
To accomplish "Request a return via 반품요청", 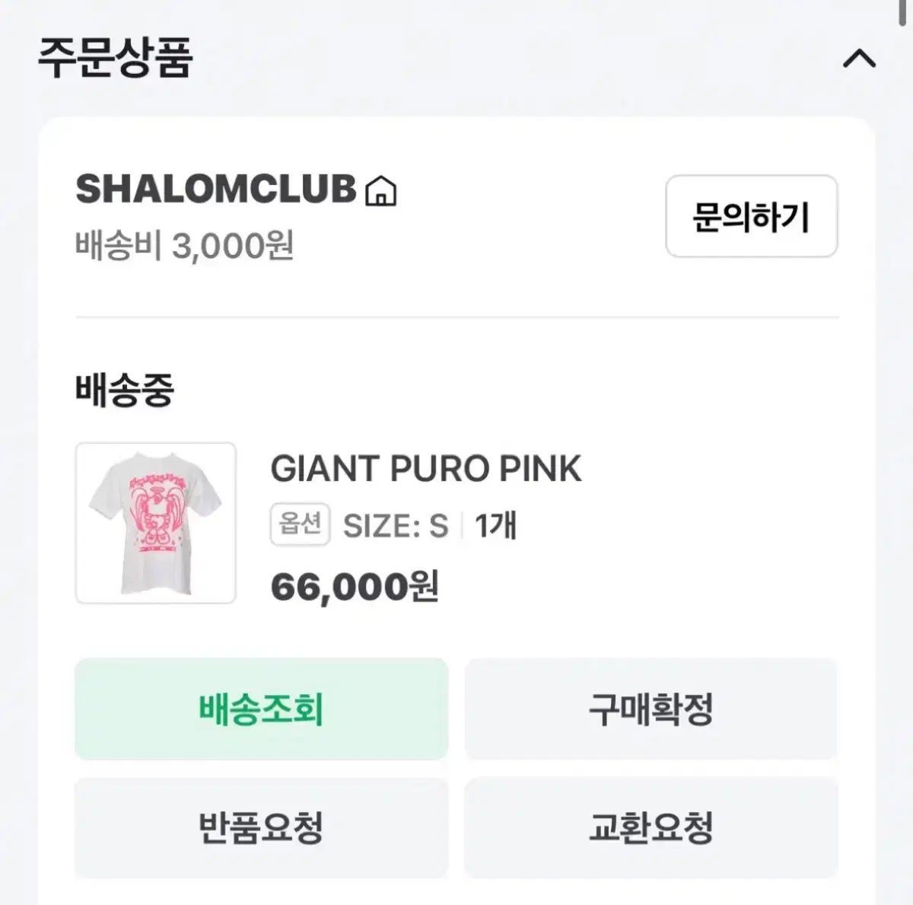I will pyautogui.click(x=261, y=827).
